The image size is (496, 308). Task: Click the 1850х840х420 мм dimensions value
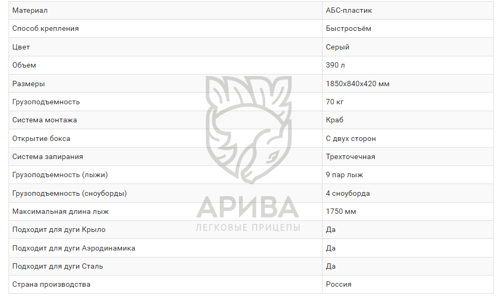(x=358, y=84)
